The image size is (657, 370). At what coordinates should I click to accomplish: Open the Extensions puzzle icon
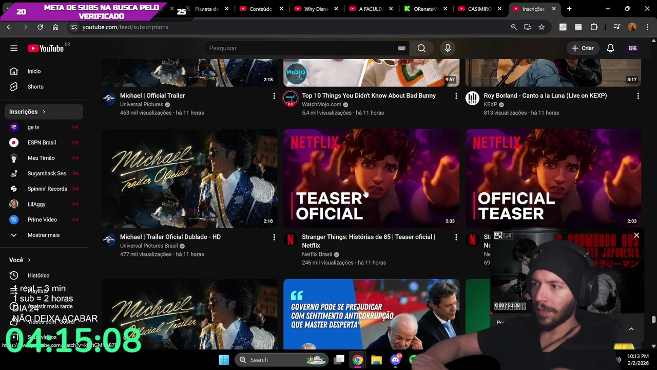[x=594, y=27]
